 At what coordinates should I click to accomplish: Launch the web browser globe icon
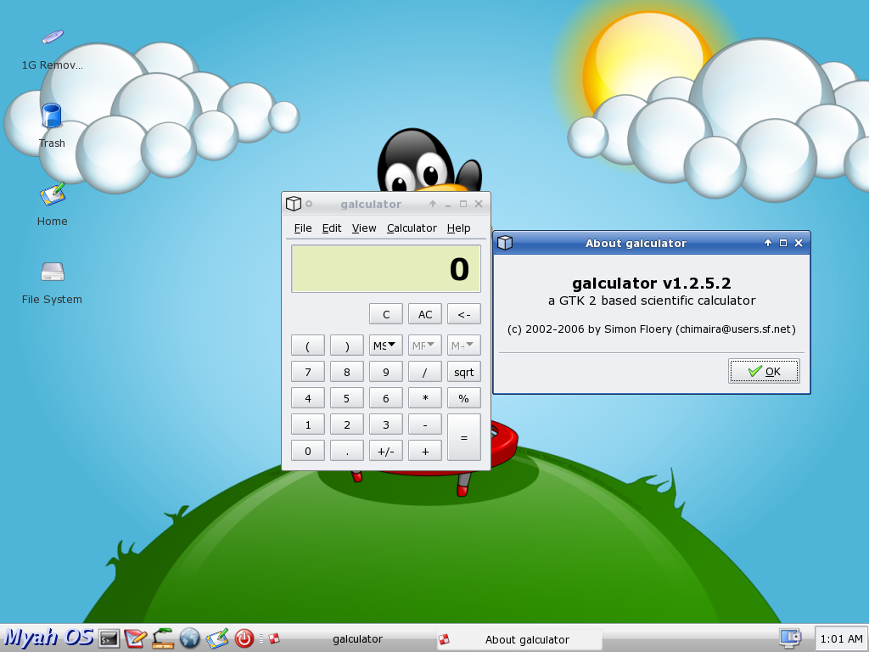pyautogui.click(x=189, y=638)
